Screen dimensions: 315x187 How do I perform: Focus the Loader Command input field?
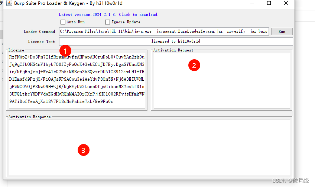[x=164, y=31]
